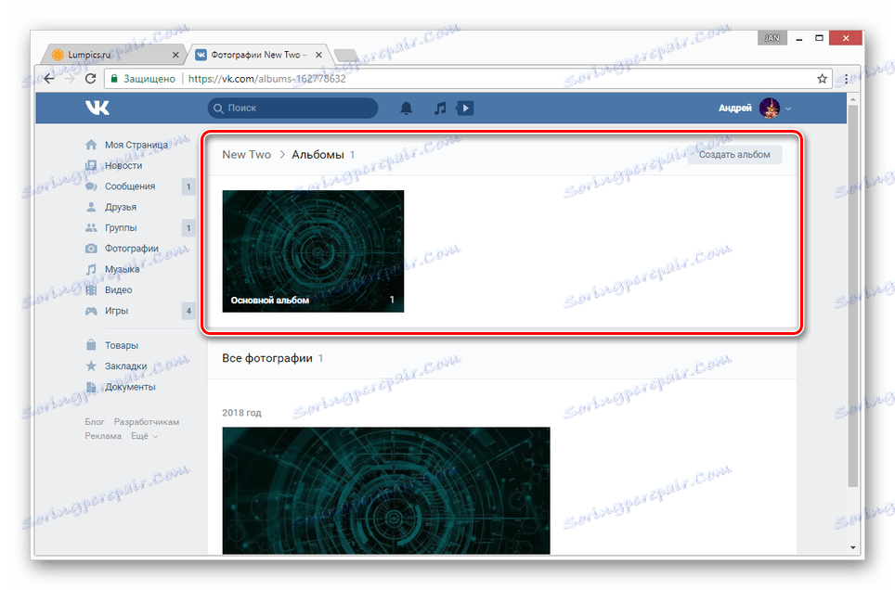
Task: Switch to Lumpics.ru tab
Action: click(x=111, y=55)
